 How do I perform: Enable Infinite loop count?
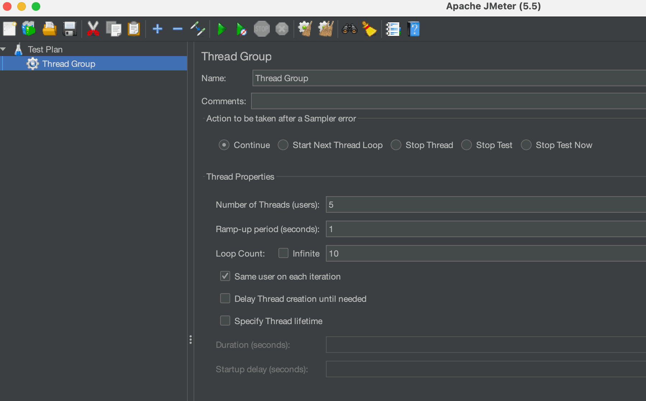click(284, 253)
